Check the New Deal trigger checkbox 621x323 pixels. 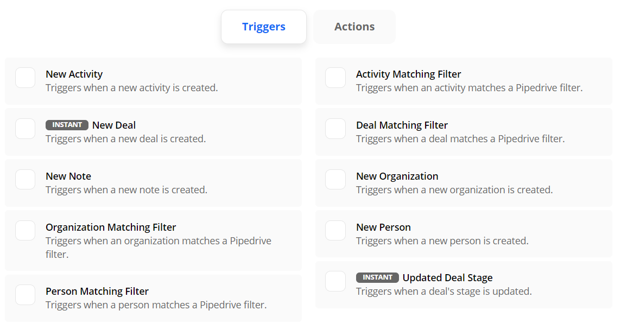[x=25, y=129]
